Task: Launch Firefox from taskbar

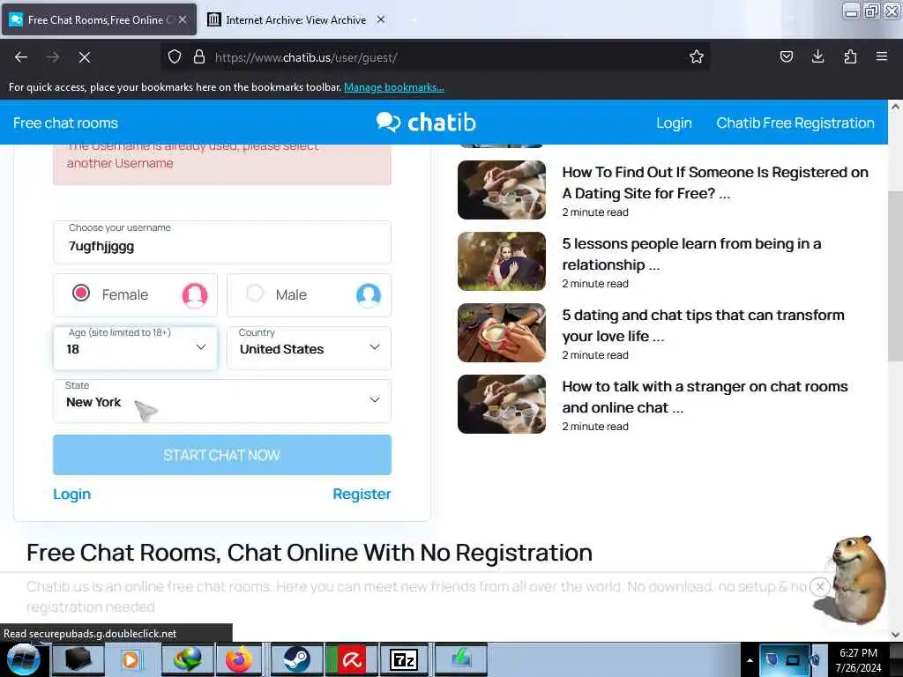Action: (238, 659)
